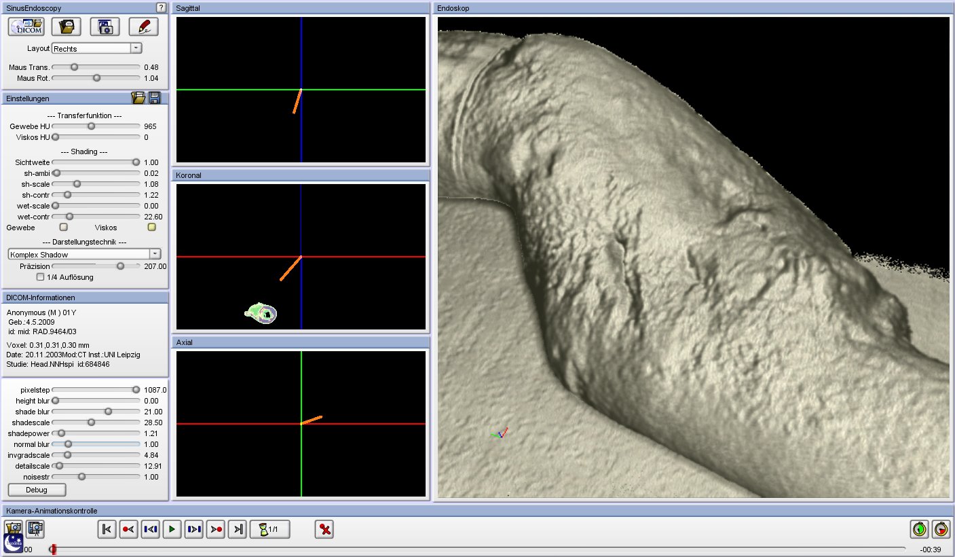Click the Gewebe color swatch
955x557 pixels.
coord(64,228)
